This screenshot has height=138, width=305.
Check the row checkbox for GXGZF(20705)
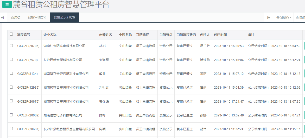pyautogui.click(x=11, y=45)
